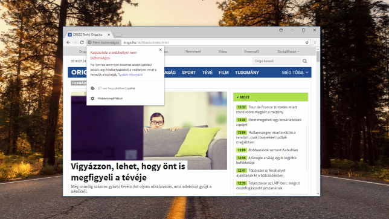389x219 pixels.
Task: Click the cookie icon in site popup
Action: (x=92, y=88)
